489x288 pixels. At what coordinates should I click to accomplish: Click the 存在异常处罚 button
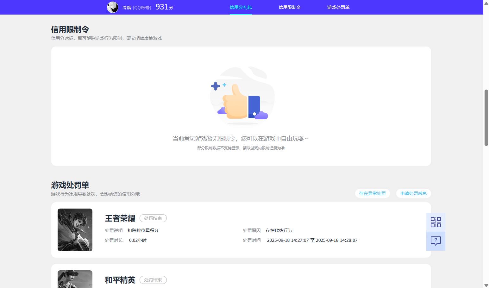[372, 193]
